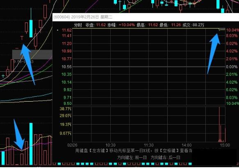Click the 11:30 time axis label
The width and height of the screenshot is (239, 168).
coord(149,145)
